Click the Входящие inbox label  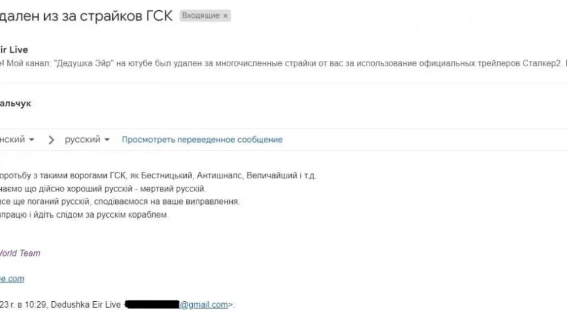coord(201,17)
